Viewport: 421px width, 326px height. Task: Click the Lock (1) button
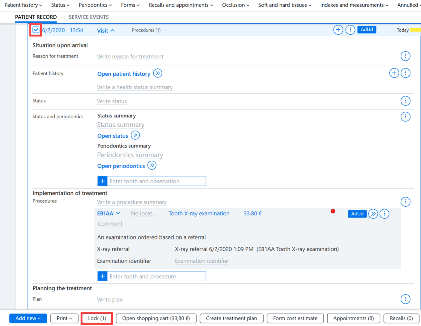point(97,318)
